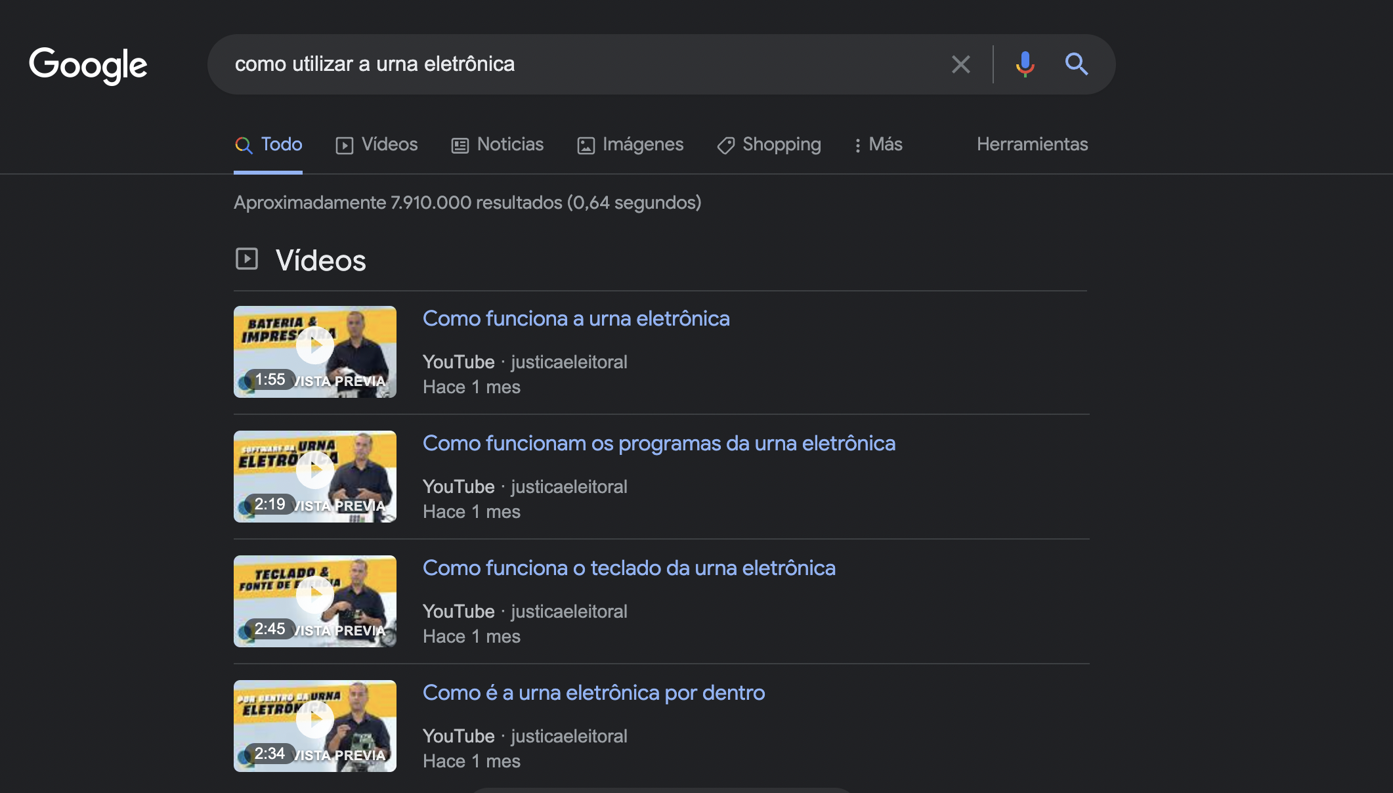This screenshot has height=793, width=1393.
Task: Open 'Como é a urna eletrônica por dentro'
Action: coord(594,693)
